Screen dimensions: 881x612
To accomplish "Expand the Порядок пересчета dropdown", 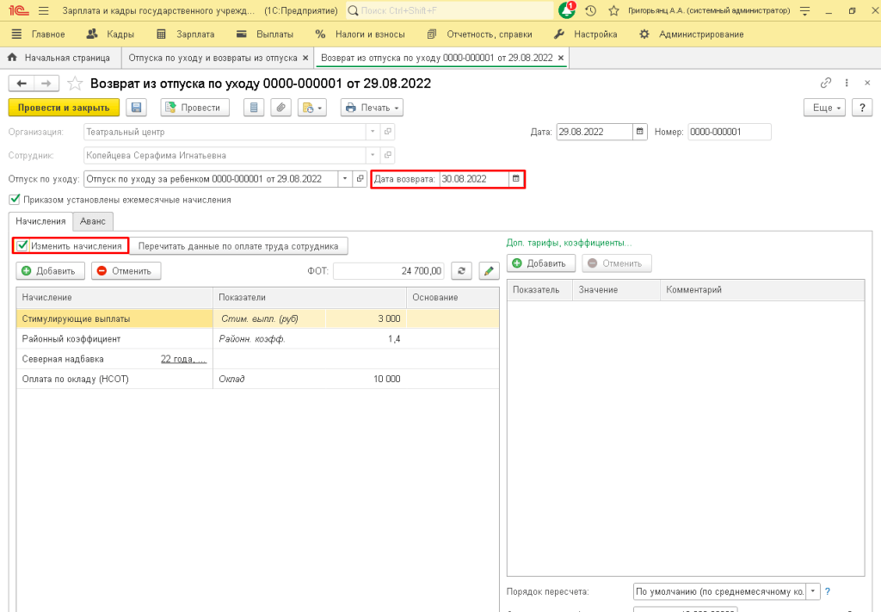I will point(813,591).
